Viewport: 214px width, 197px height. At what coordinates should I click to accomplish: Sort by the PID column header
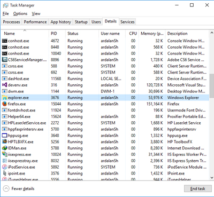click(x=57, y=34)
